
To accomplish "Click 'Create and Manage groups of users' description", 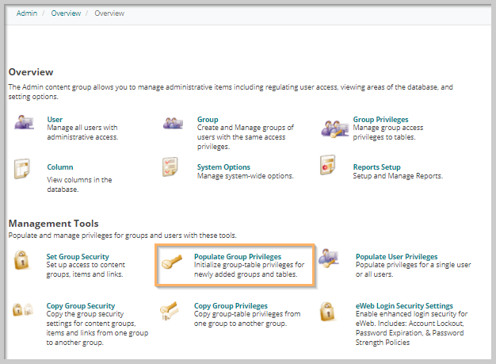I will tap(246, 137).
